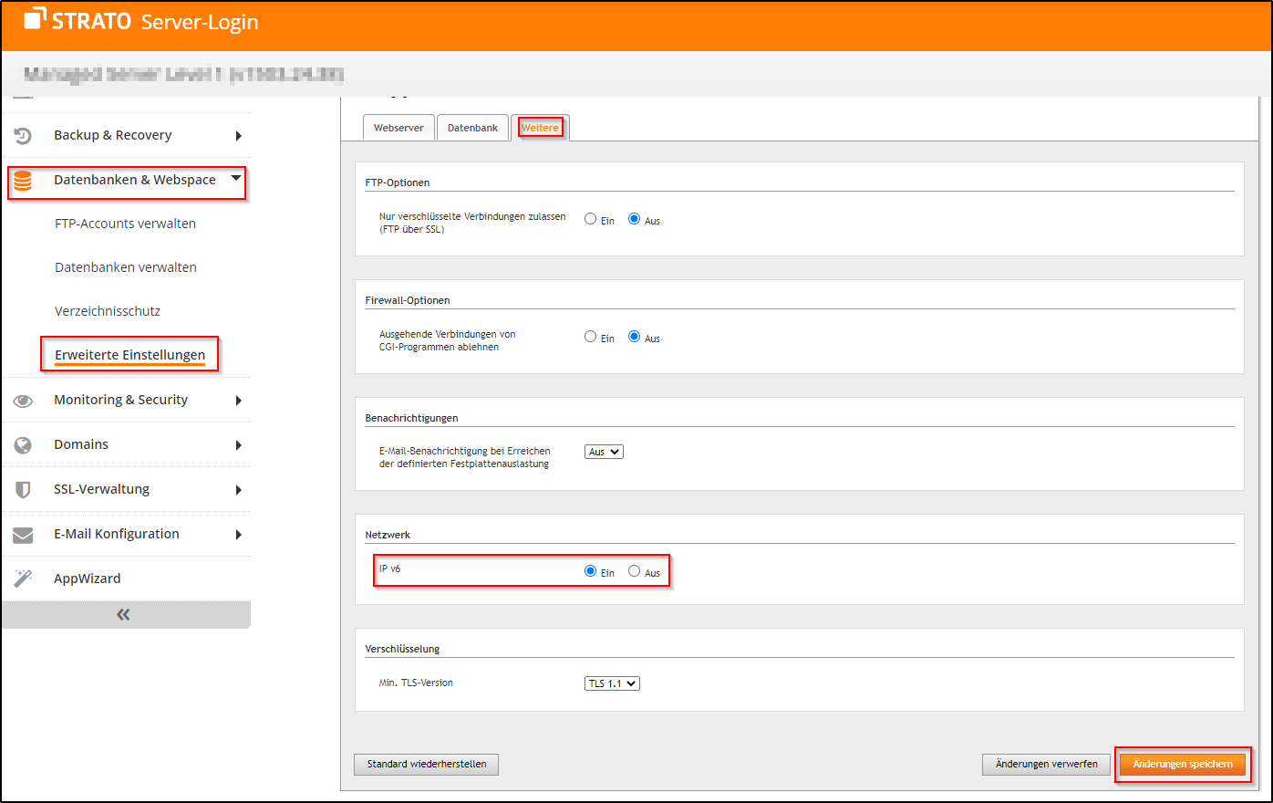Open the E-Mail-Benachrichtigung dropdown
This screenshot has width=1273, height=803.
[x=604, y=452]
